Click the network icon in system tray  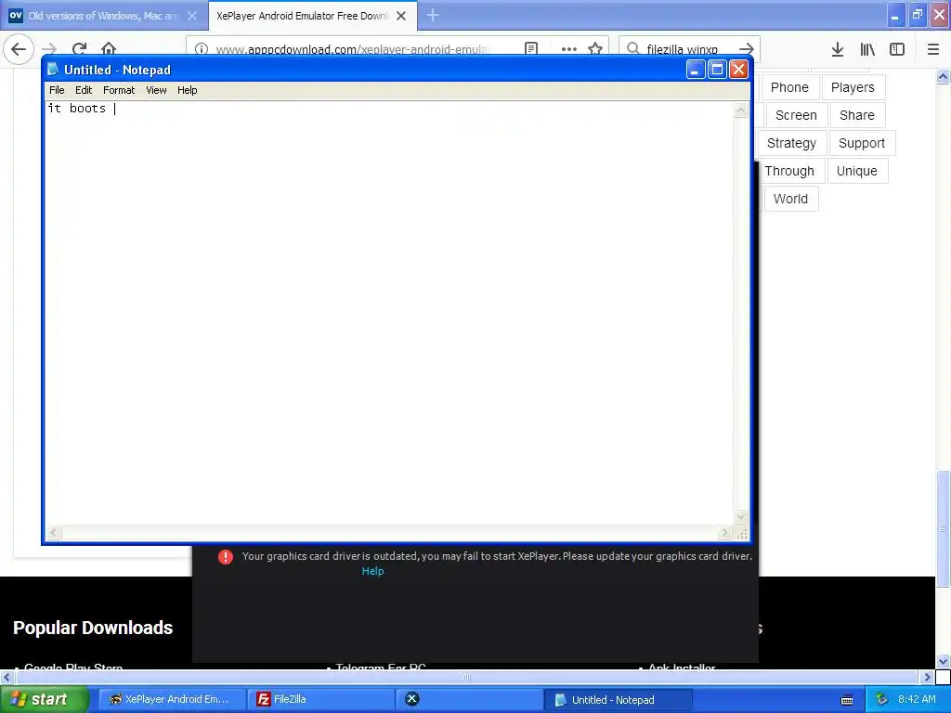point(881,700)
